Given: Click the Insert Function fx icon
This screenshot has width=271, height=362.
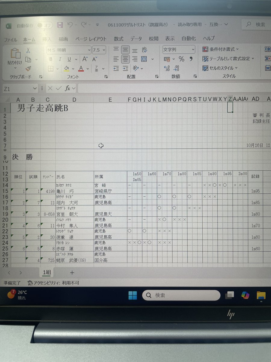Looking at the screenshot, I should tap(68, 88).
